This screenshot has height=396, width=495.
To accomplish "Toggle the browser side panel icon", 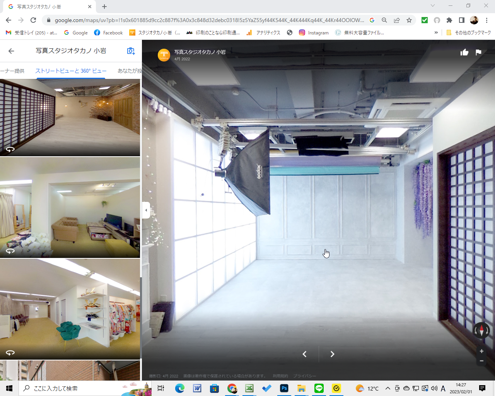I will click(x=461, y=20).
